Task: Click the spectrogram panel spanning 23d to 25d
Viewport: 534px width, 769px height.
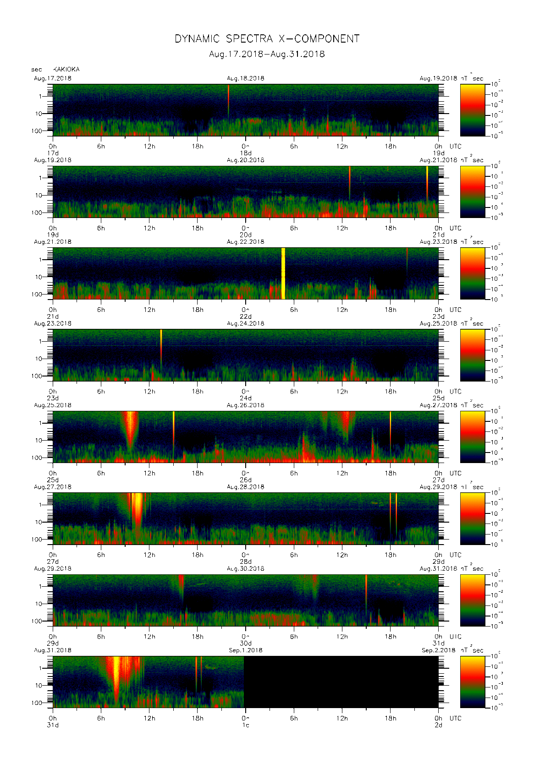Action: (x=246, y=355)
